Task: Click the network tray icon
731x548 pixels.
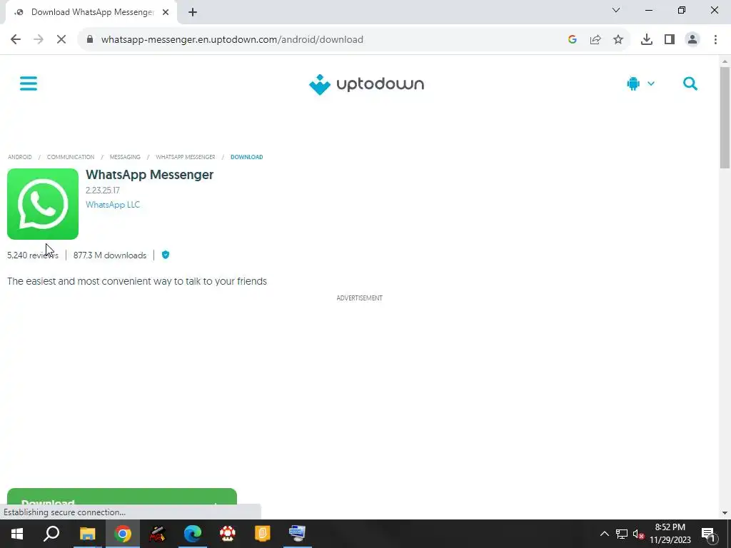Action: click(622, 534)
